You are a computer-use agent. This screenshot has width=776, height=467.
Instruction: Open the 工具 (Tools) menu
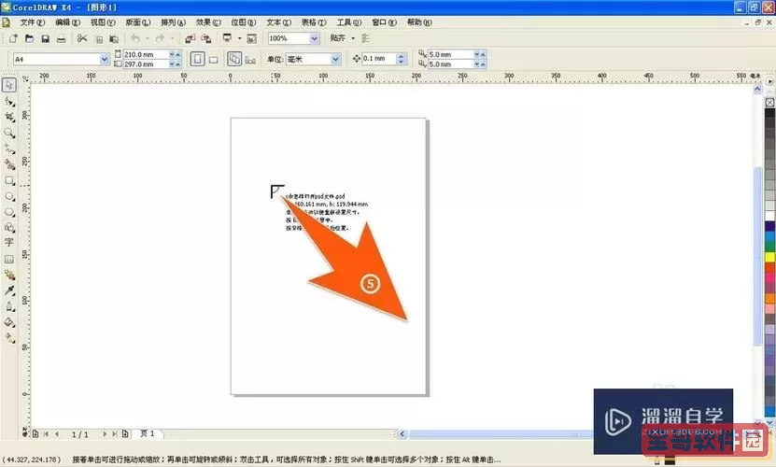(349, 22)
